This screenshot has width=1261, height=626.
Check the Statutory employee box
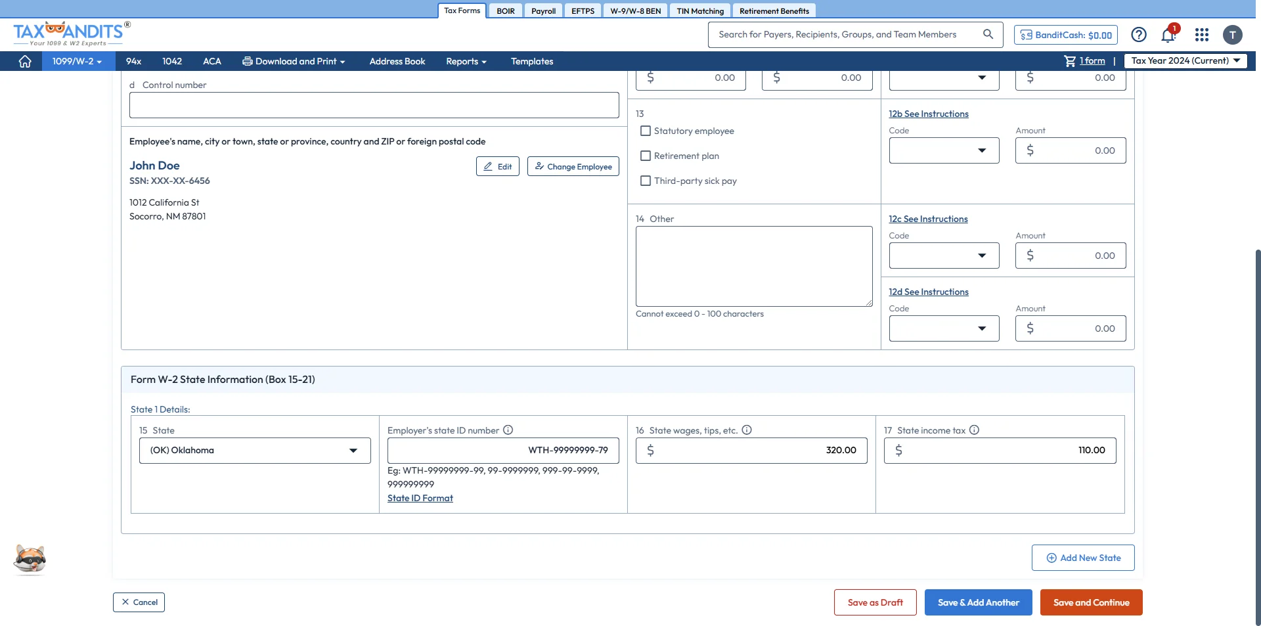coord(646,131)
